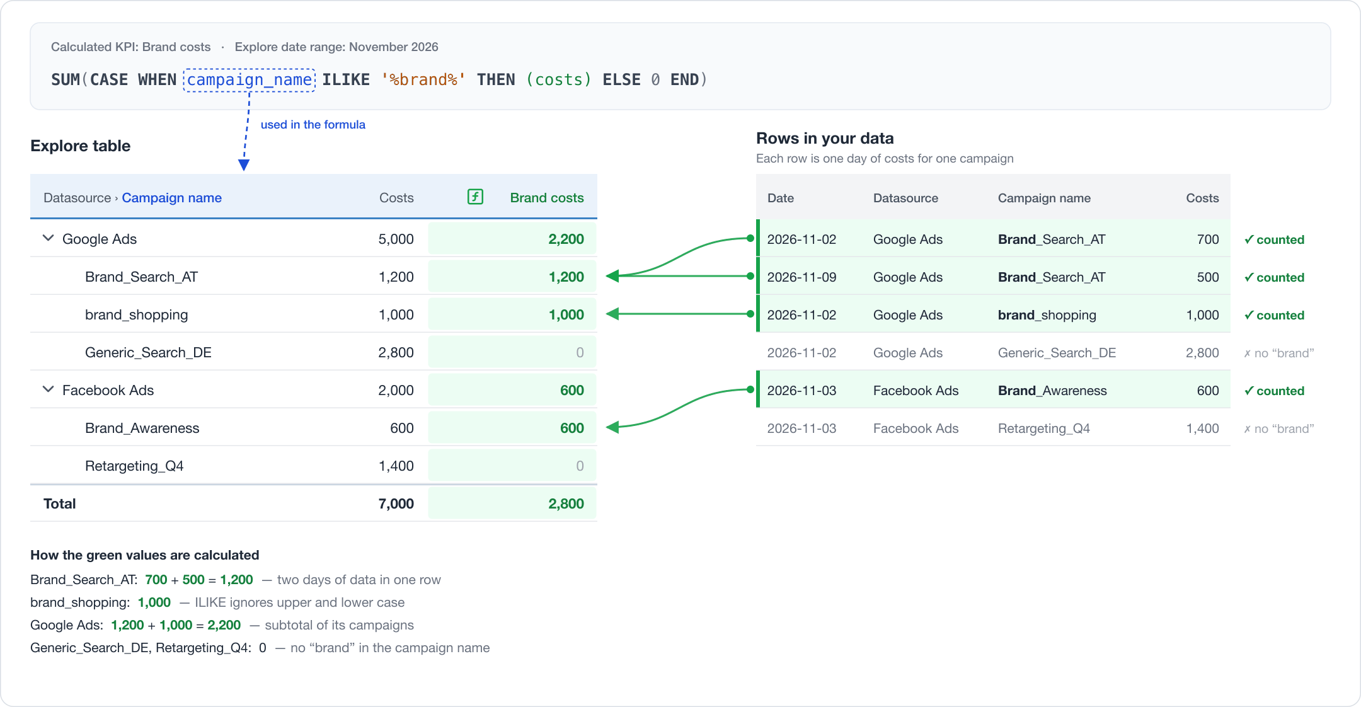Click the 'used in the formula' annotation
1361x707 pixels.
[313, 124]
